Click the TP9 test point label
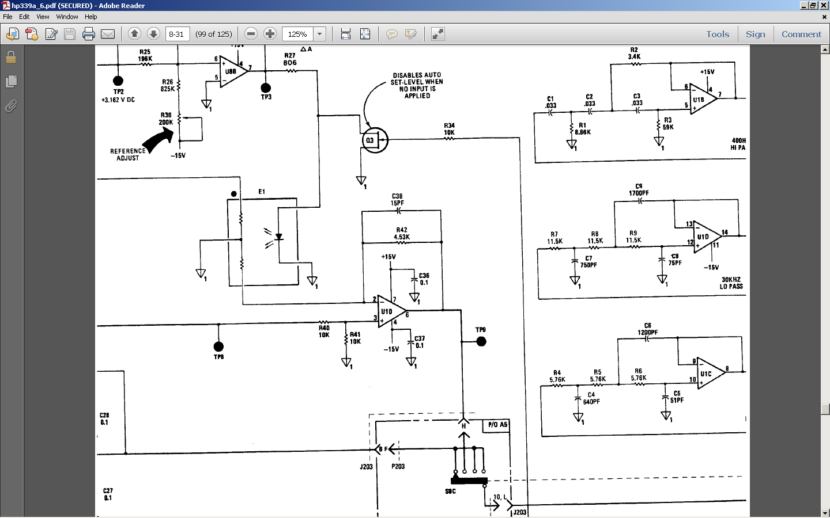830x518 pixels. 480,330
